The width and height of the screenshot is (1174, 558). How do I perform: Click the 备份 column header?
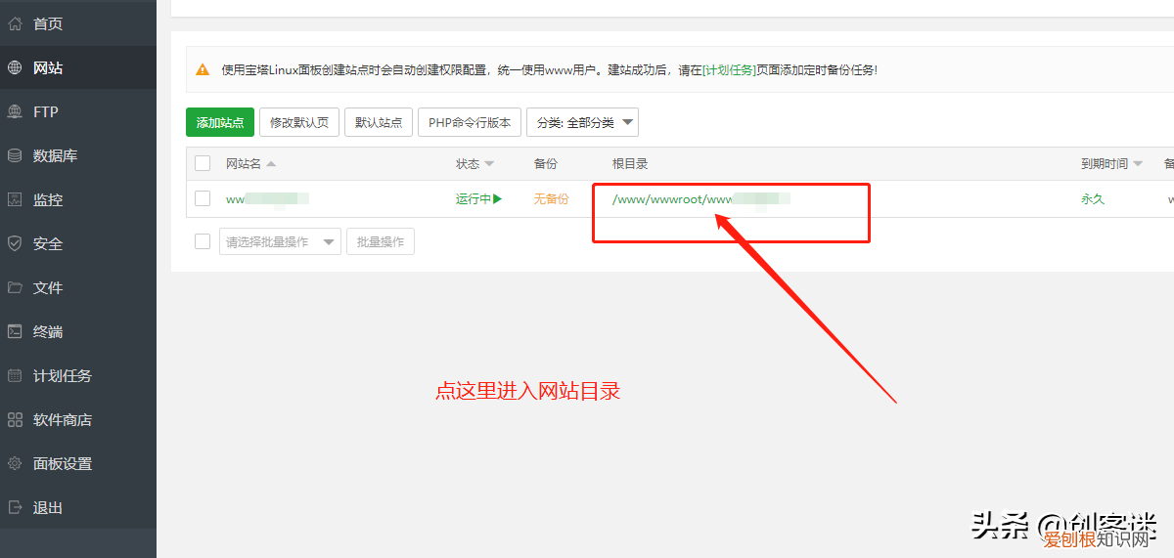pos(545,163)
